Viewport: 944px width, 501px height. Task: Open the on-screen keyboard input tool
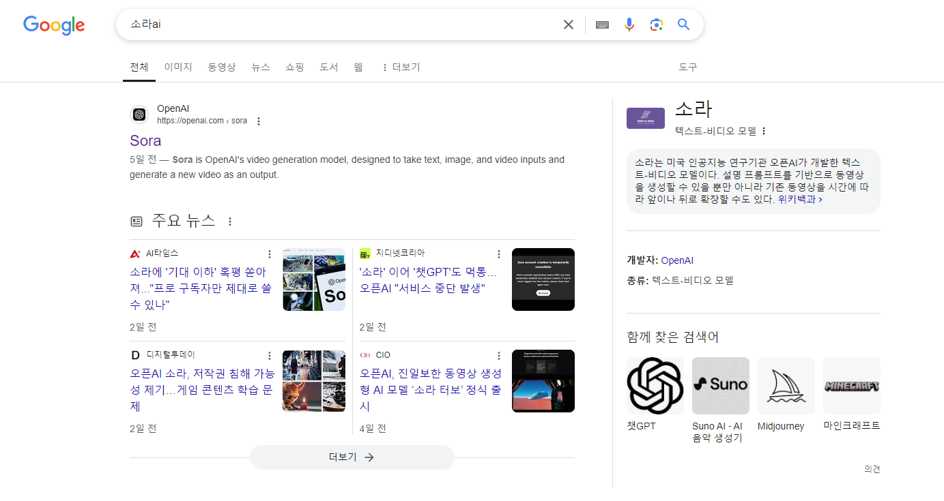pos(602,25)
